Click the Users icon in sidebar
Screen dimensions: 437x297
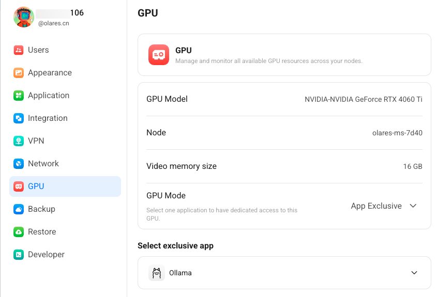pos(19,50)
